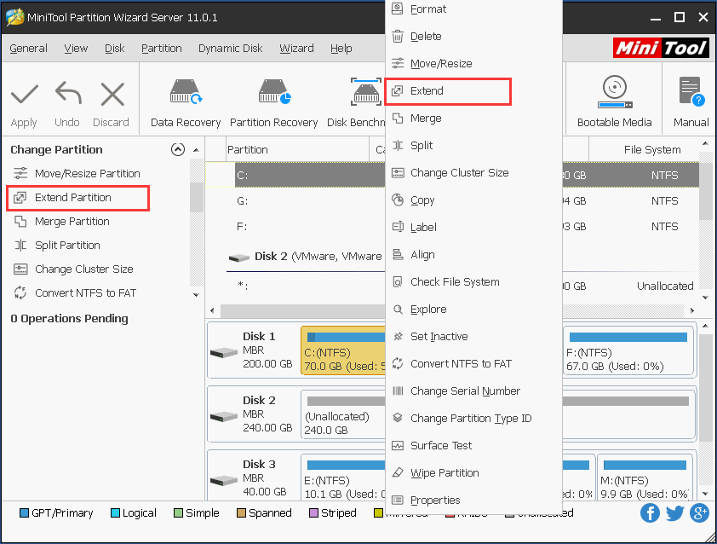
Task: Choose Label in context menu
Action: [473, 227]
